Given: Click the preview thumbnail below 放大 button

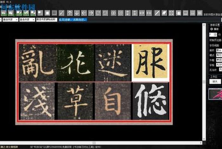Looking at the screenshot, I should pyautogui.click(x=215, y=94).
